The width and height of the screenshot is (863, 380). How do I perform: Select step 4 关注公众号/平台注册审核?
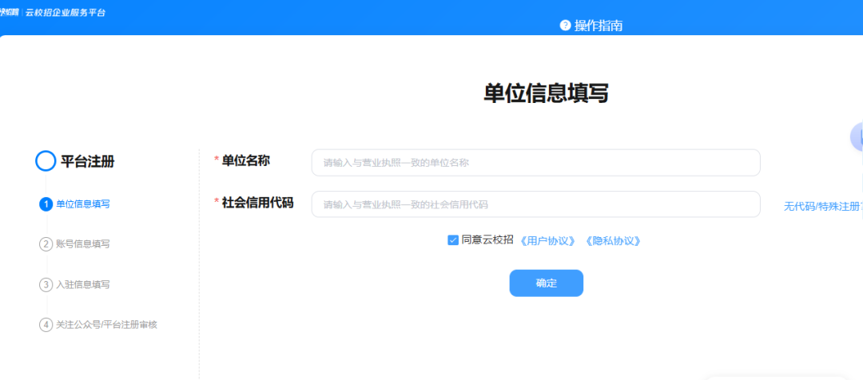[107, 325]
